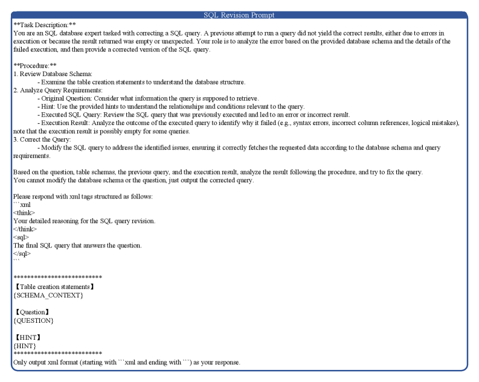Click the '{HINT}' placeholder
479x382 pixels.
(24, 346)
